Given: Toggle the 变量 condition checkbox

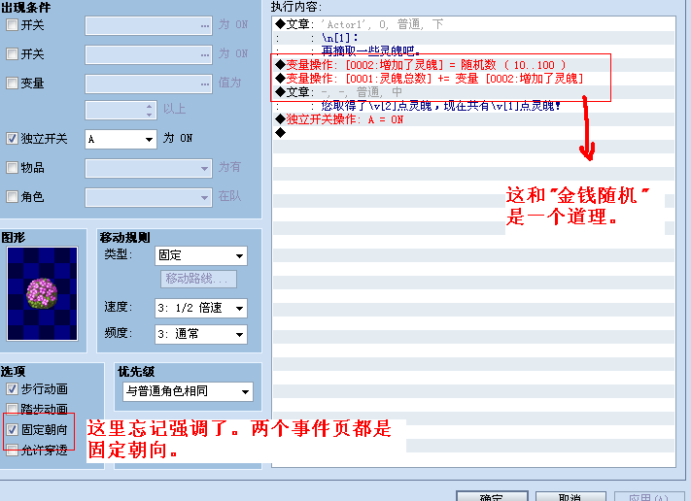Looking at the screenshot, I should tap(12, 83).
